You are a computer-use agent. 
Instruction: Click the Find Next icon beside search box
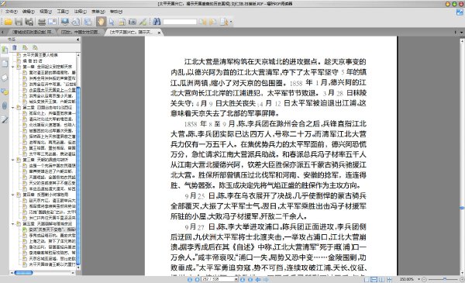click(x=212, y=22)
